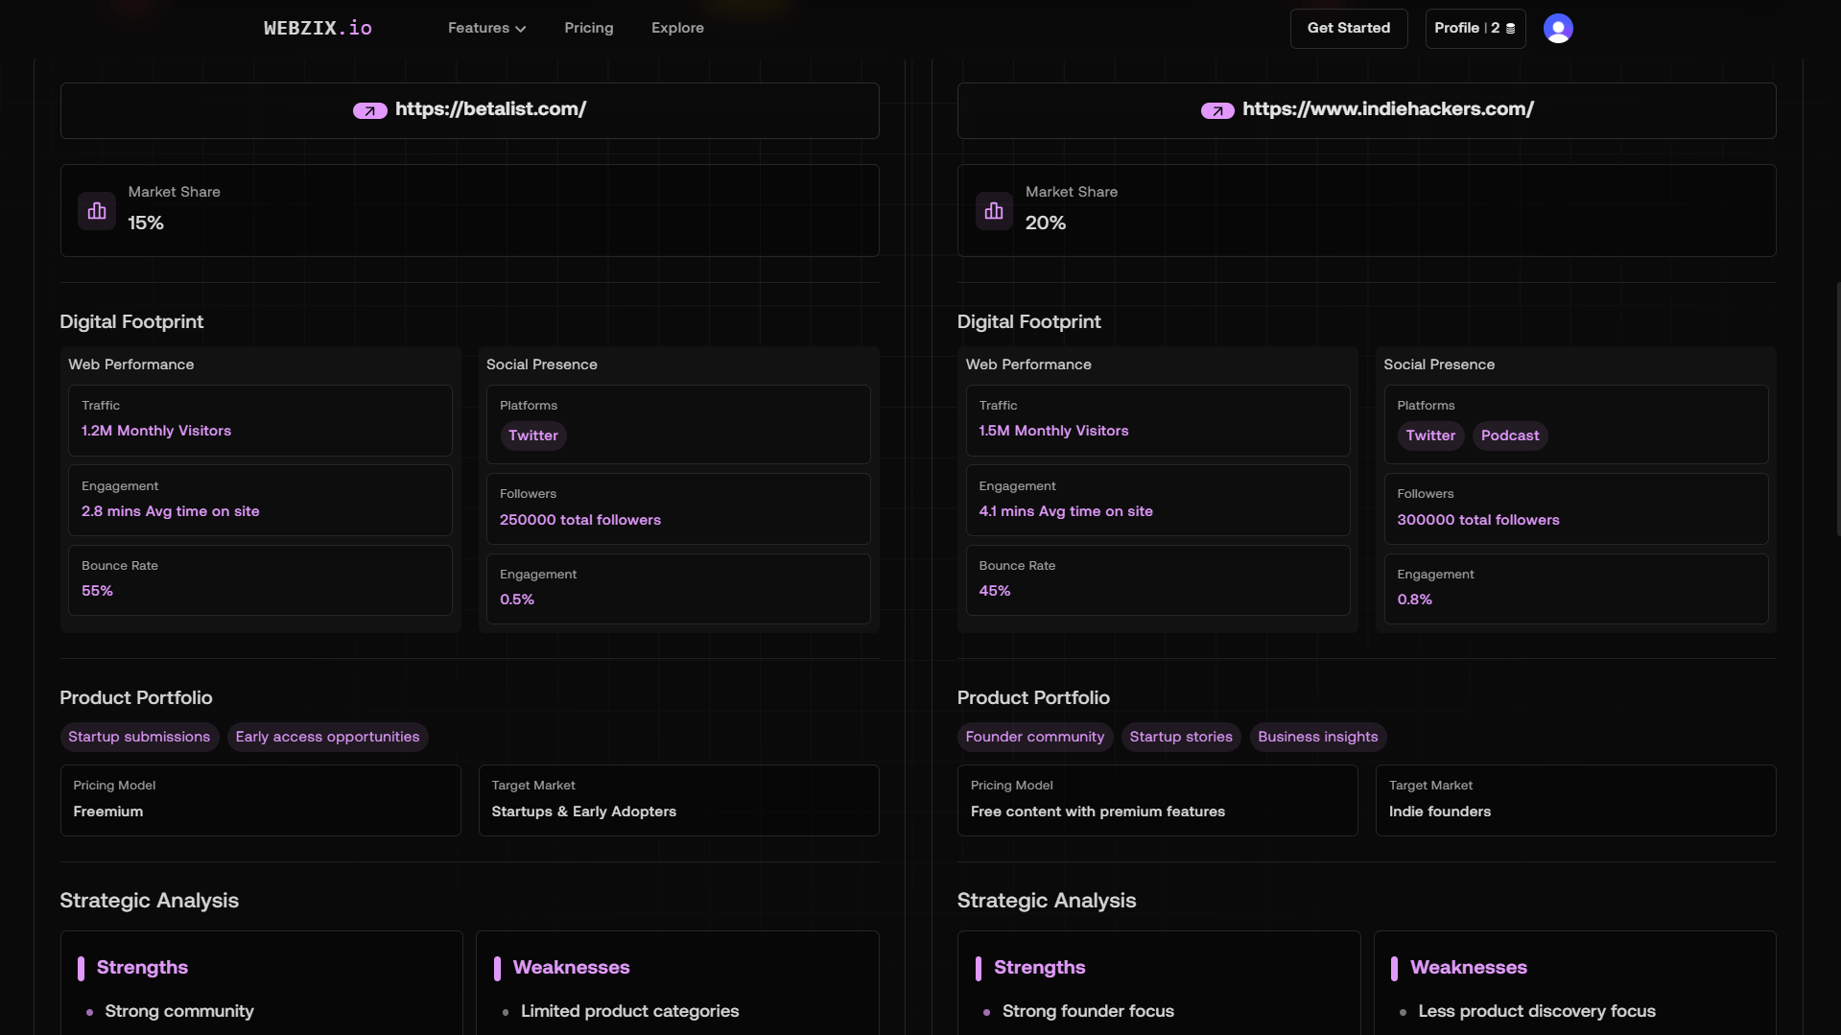The width and height of the screenshot is (1841, 1035).
Task: Click the 20% market share value
Action: point(1046,223)
